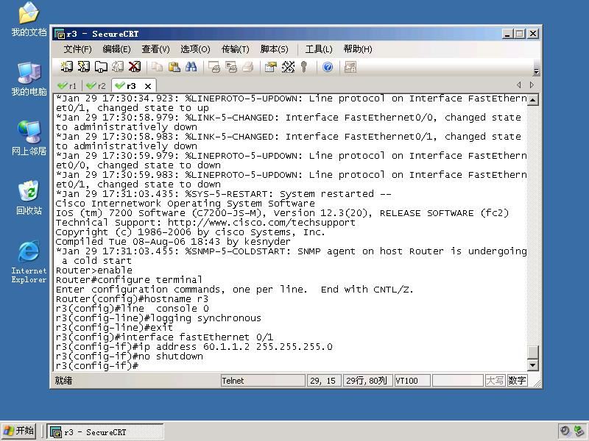Open Session Options toolbar icon
589x441 pixels.
coord(271,67)
